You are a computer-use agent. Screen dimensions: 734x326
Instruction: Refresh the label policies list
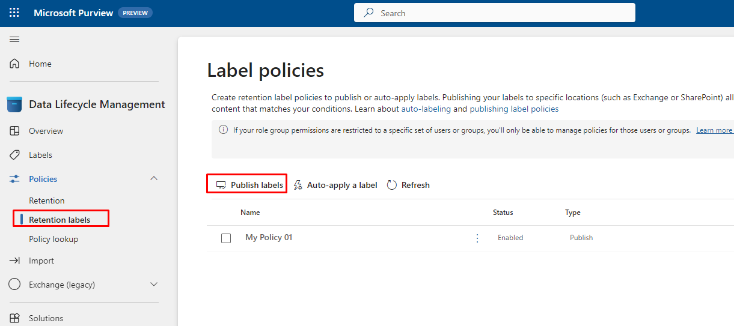pos(408,185)
